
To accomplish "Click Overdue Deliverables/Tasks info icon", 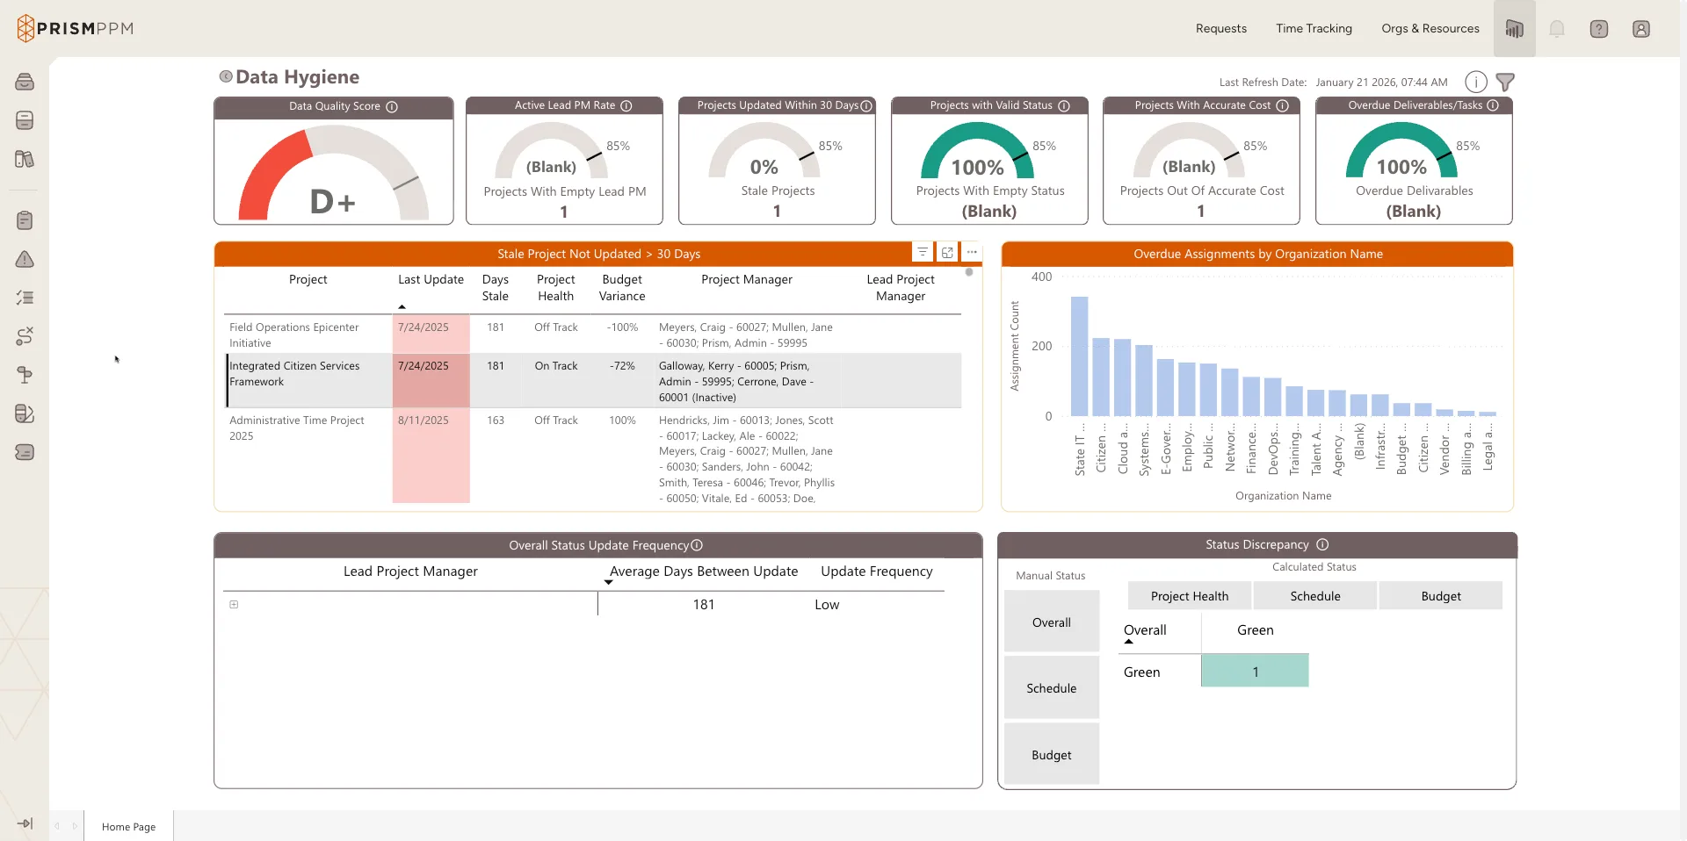I will click(1493, 105).
